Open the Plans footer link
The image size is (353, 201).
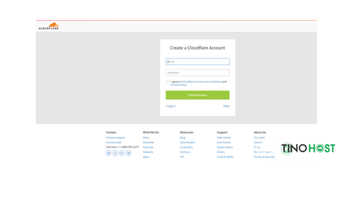coord(146,138)
